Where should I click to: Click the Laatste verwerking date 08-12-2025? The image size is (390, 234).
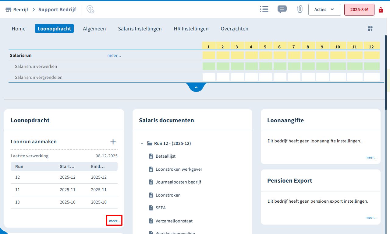[x=107, y=156]
